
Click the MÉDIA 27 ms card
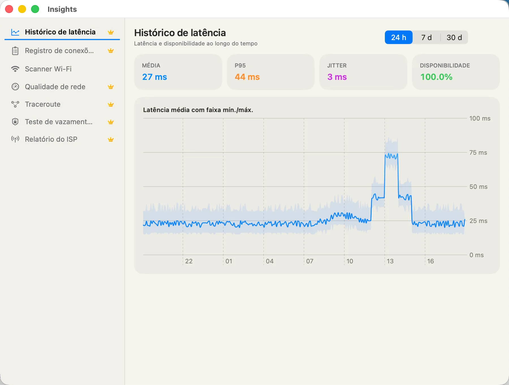(x=178, y=72)
